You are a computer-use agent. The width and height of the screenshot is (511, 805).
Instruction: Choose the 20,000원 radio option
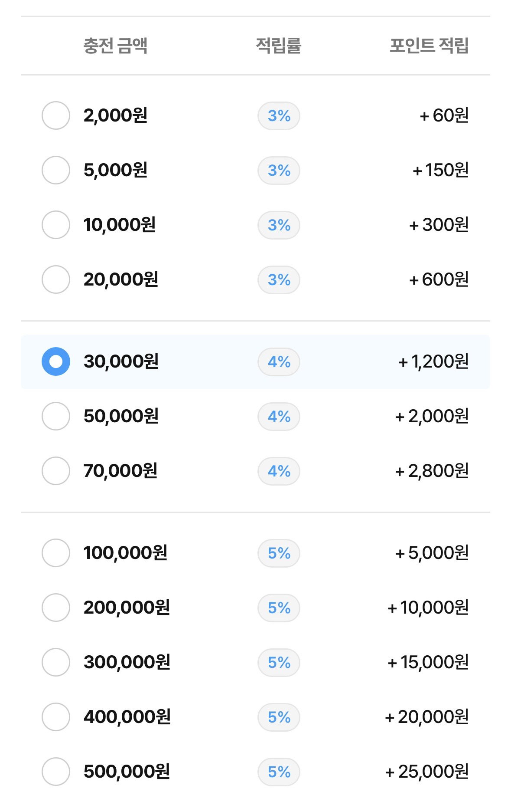click(x=56, y=279)
